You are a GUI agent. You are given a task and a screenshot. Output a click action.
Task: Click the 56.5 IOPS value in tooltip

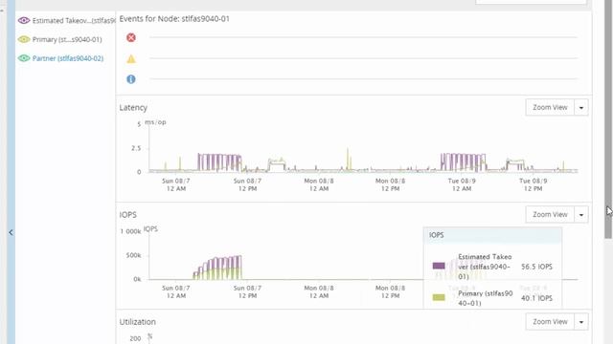(536, 267)
